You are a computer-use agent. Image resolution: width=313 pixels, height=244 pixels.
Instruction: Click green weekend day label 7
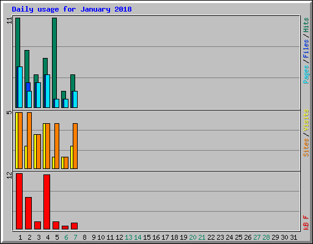point(75,237)
